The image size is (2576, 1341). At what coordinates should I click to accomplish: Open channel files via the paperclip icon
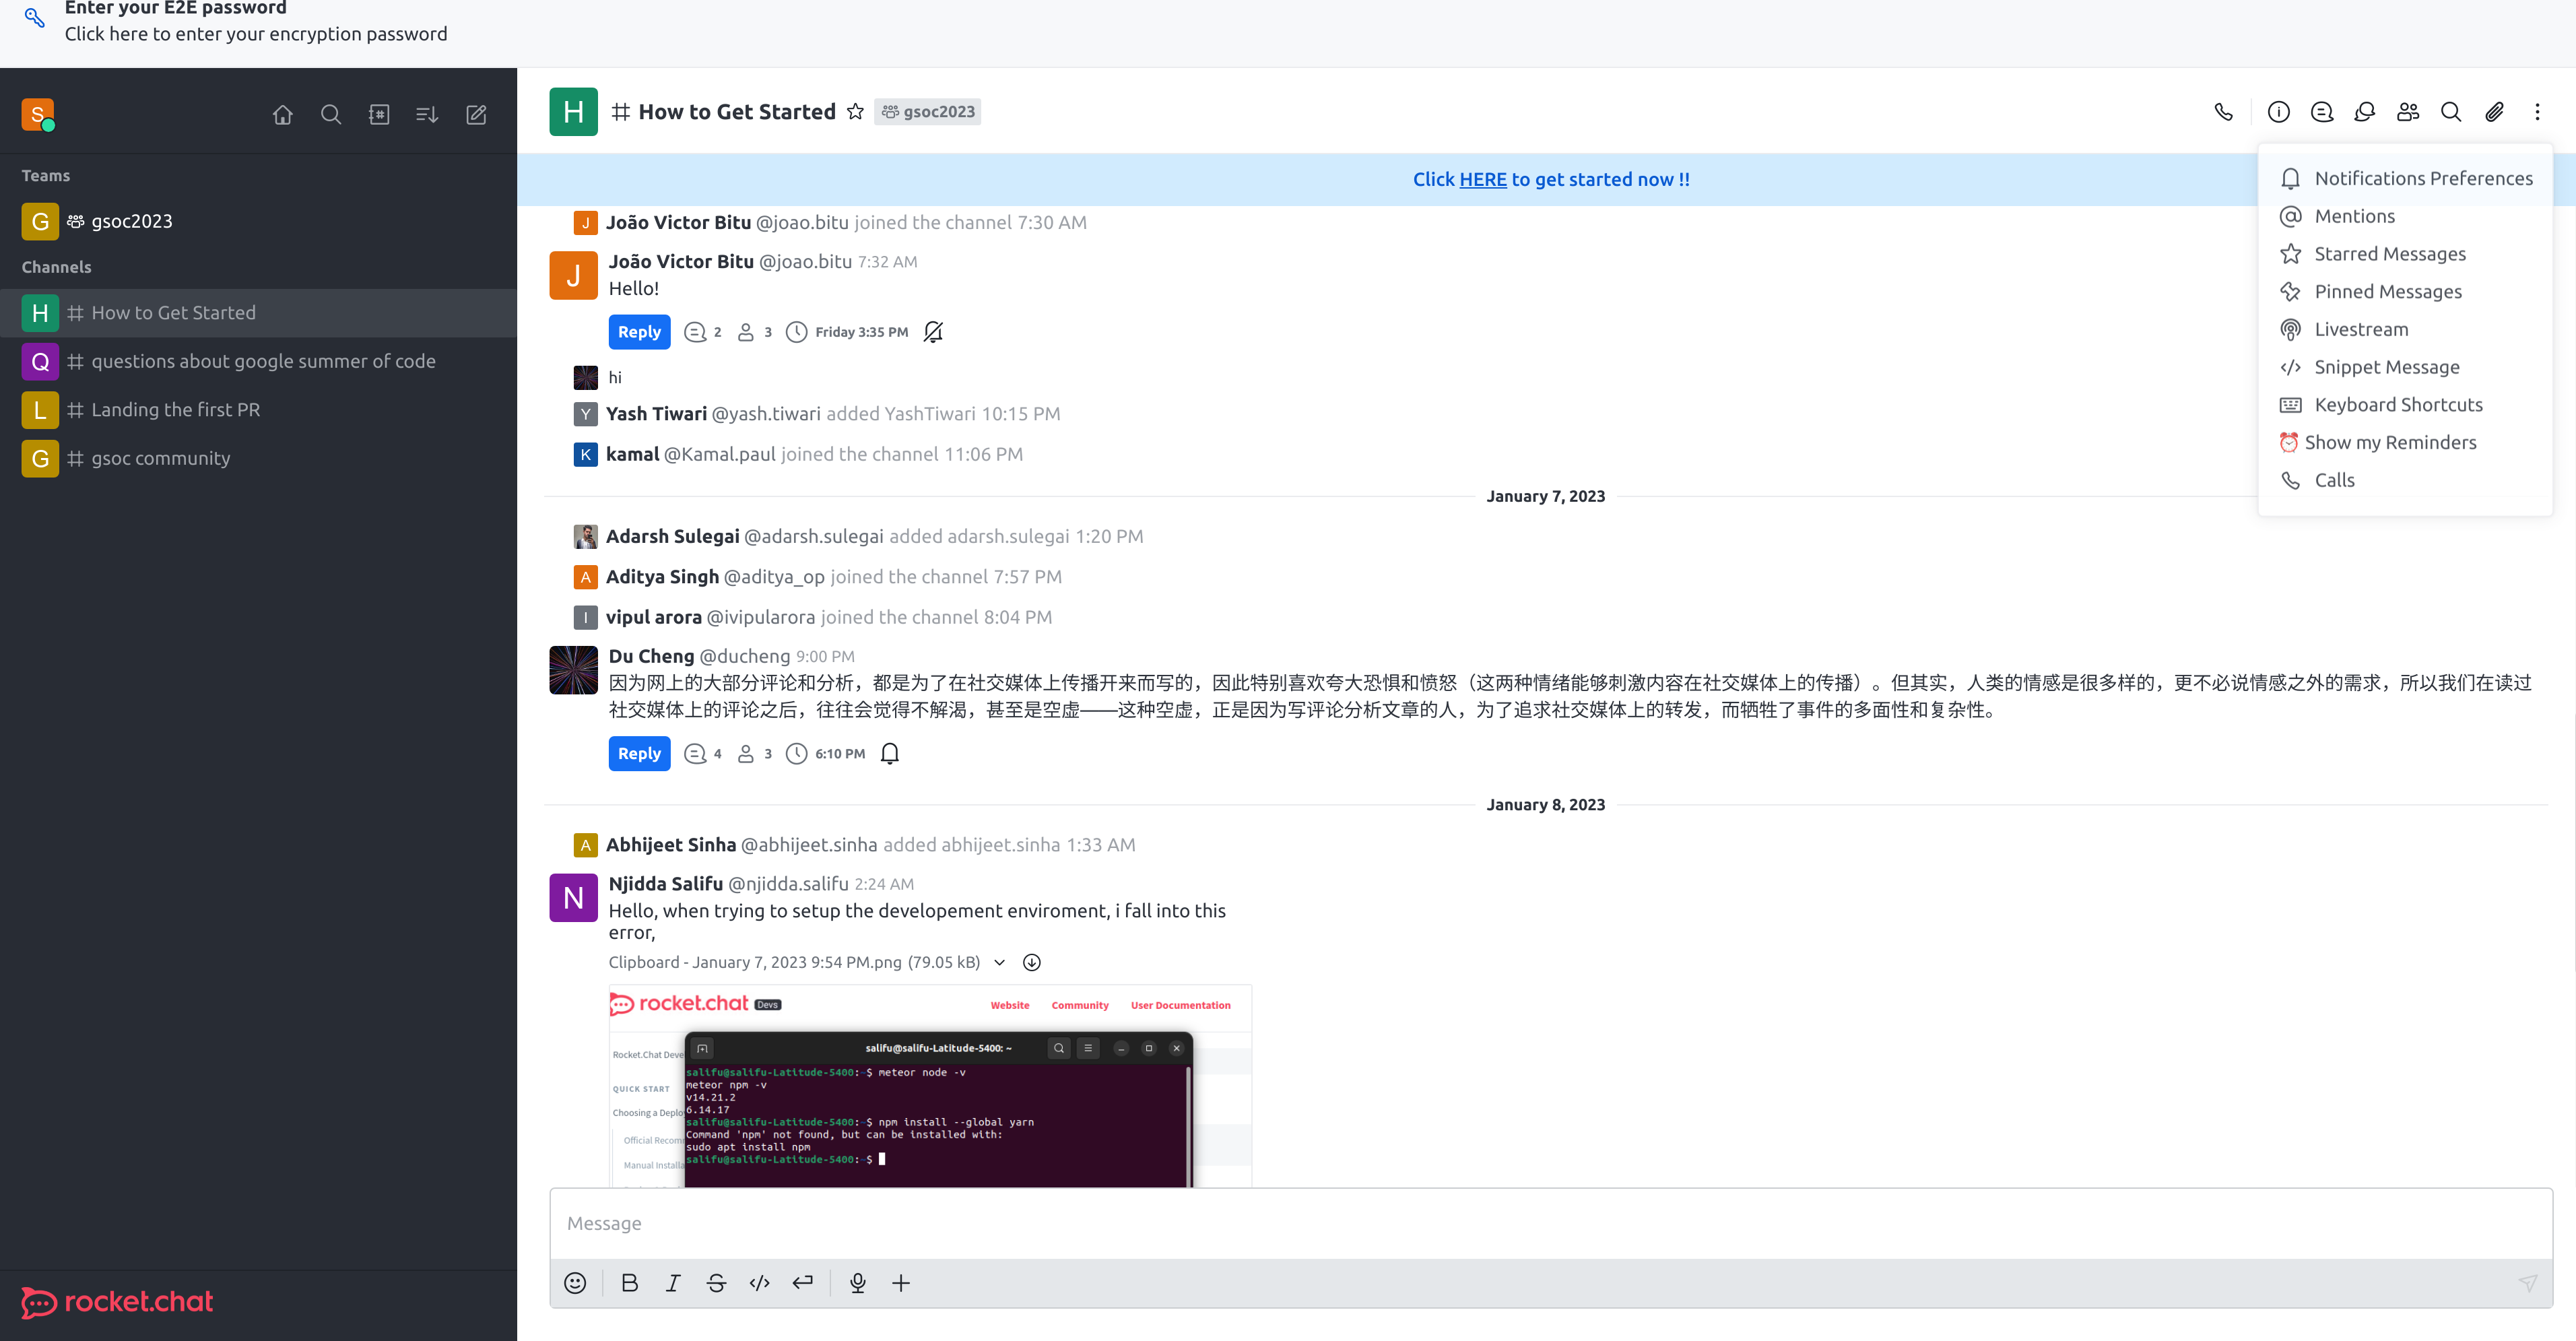point(2494,112)
